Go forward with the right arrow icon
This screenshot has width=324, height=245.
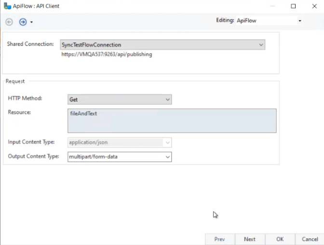pyautogui.click(x=23, y=22)
